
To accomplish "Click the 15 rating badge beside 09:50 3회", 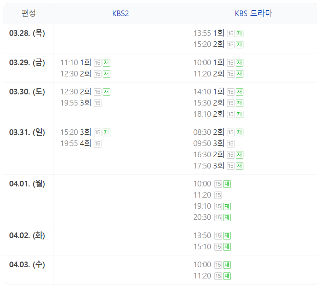I will click(x=231, y=143).
